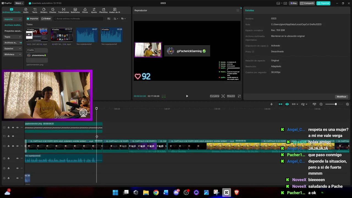Click the Pro badge button
This screenshot has height=198, width=352.
(293, 3)
